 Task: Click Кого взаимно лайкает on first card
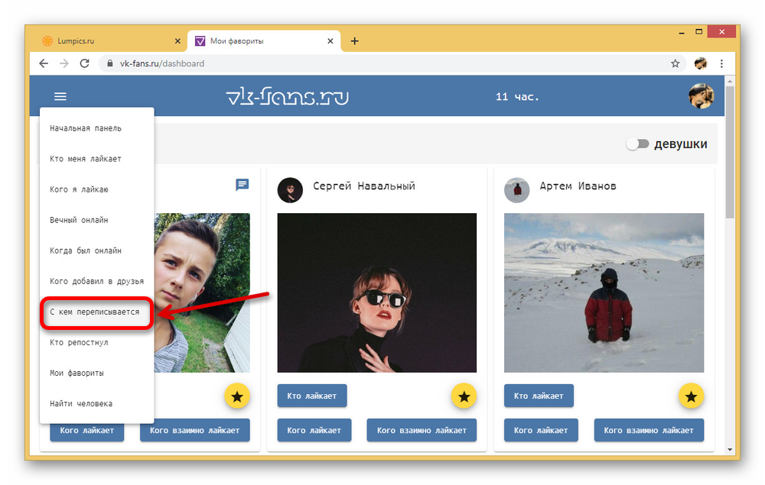pyautogui.click(x=194, y=431)
